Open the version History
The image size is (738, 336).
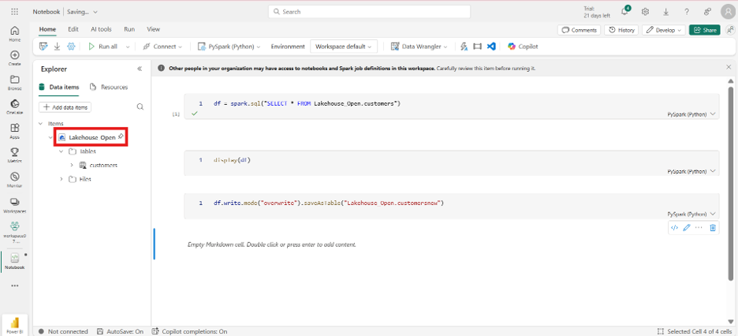coord(621,30)
